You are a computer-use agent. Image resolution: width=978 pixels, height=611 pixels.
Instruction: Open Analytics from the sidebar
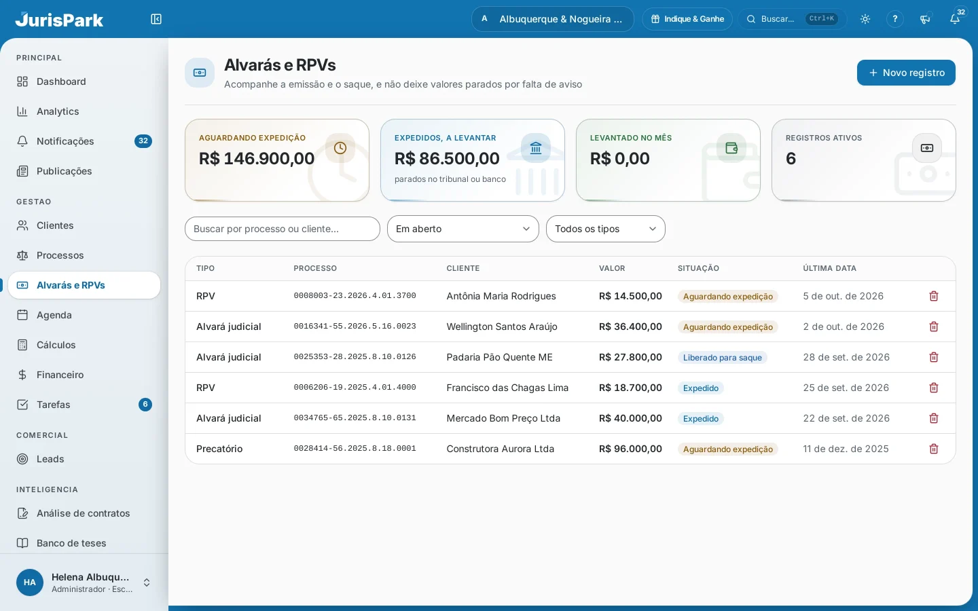click(x=84, y=111)
